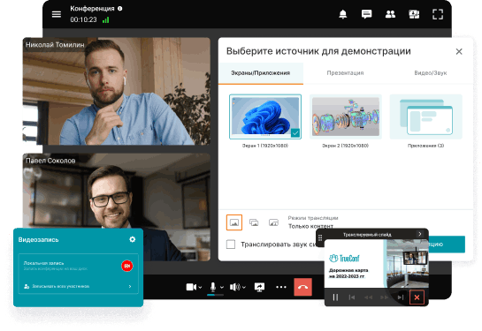Expand camera options chevron

[x=200, y=288]
